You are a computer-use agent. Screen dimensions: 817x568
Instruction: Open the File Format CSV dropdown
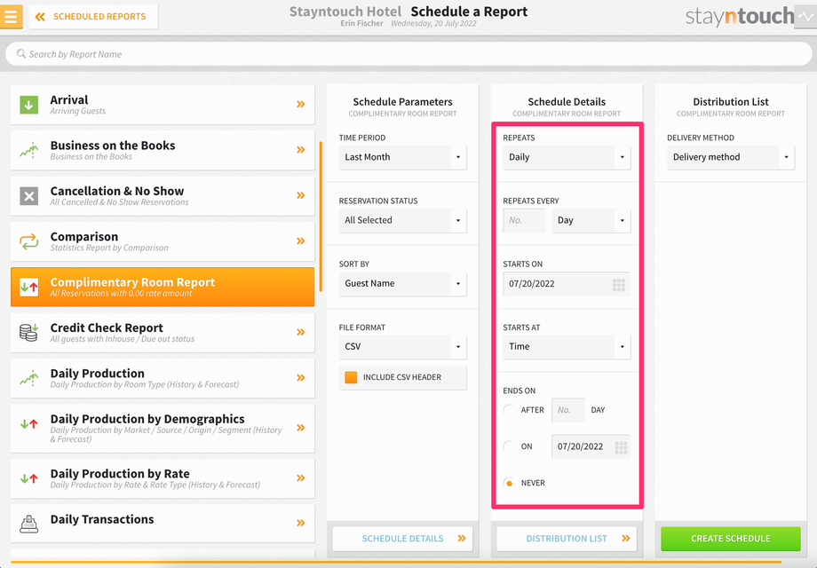[403, 347]
